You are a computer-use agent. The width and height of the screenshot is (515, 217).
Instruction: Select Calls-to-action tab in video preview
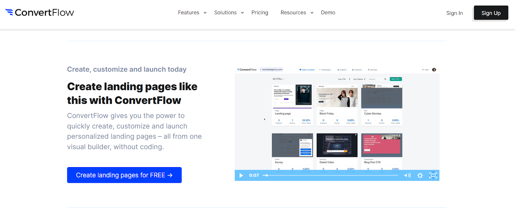[307, 70]
